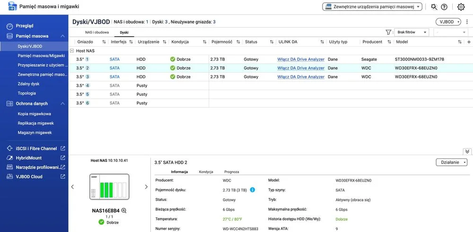Click the filter funnel icon
473x232 pixels.
(388, 32)
